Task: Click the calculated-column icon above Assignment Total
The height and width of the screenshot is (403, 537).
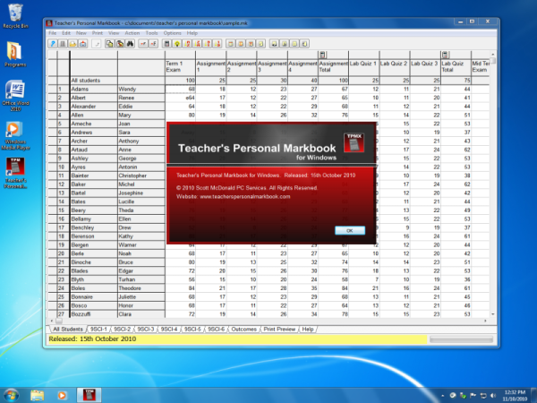Action: point(322,55)
